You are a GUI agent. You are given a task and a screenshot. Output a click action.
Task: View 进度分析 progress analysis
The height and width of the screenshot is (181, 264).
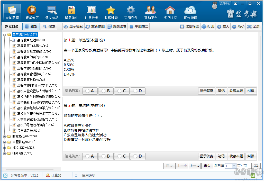(91, 12)
